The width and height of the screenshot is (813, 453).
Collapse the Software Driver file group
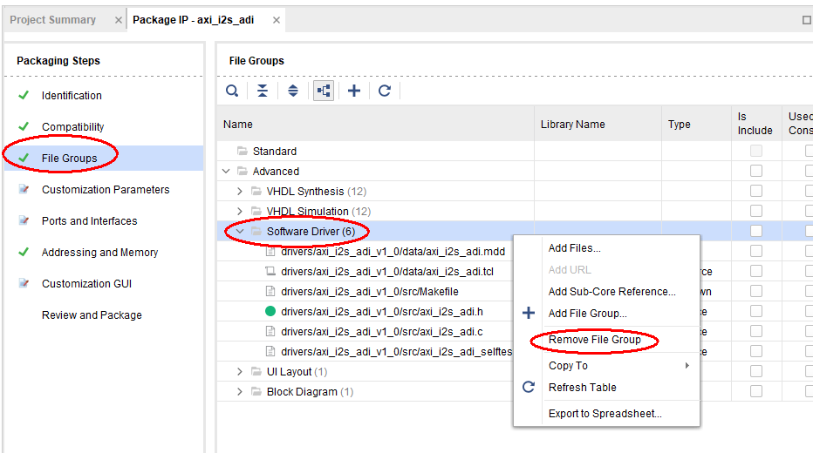point(241,232)
